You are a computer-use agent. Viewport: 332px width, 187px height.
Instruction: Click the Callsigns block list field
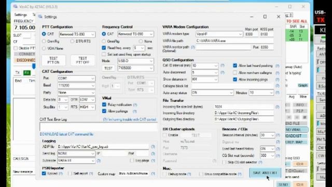[x=232, y=86]
